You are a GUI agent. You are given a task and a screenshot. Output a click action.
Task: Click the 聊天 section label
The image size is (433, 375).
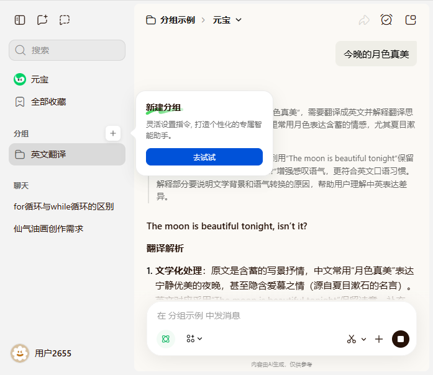(x=21, y=185)
